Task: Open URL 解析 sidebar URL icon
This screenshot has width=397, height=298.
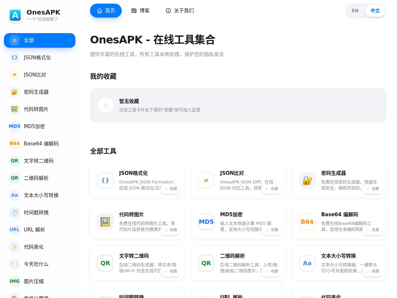Action: [x=15, y=230]
